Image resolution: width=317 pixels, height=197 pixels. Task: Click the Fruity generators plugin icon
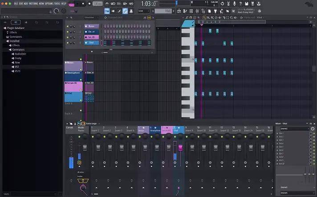point(12,58)
